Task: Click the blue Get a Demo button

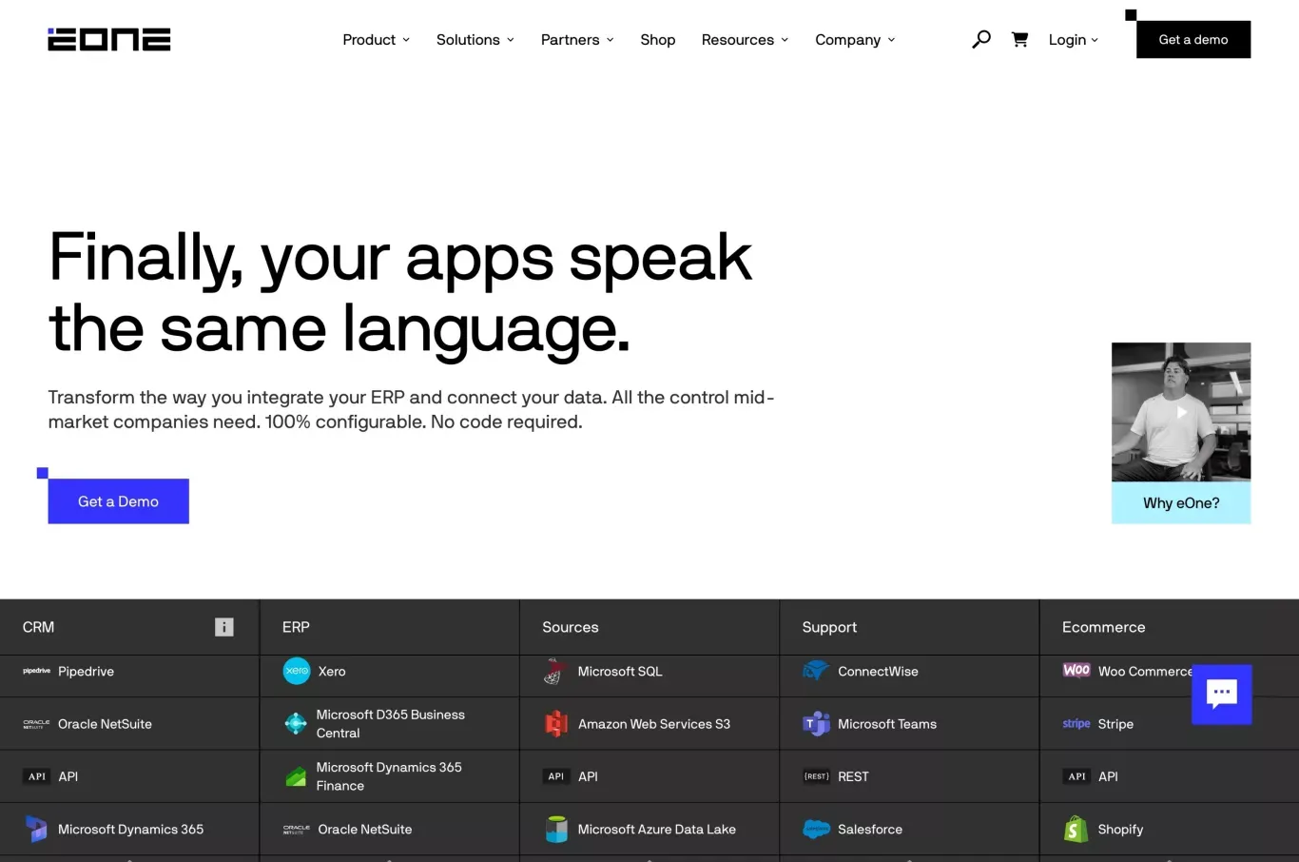Action: (119, 501)
